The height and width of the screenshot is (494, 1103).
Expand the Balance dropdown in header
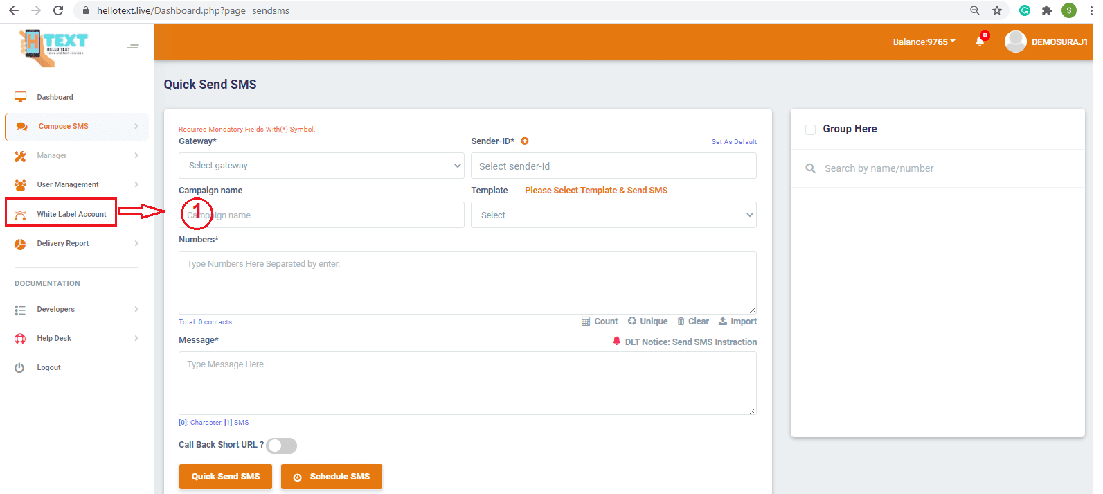pyautogui.click(x=924, y=42)
